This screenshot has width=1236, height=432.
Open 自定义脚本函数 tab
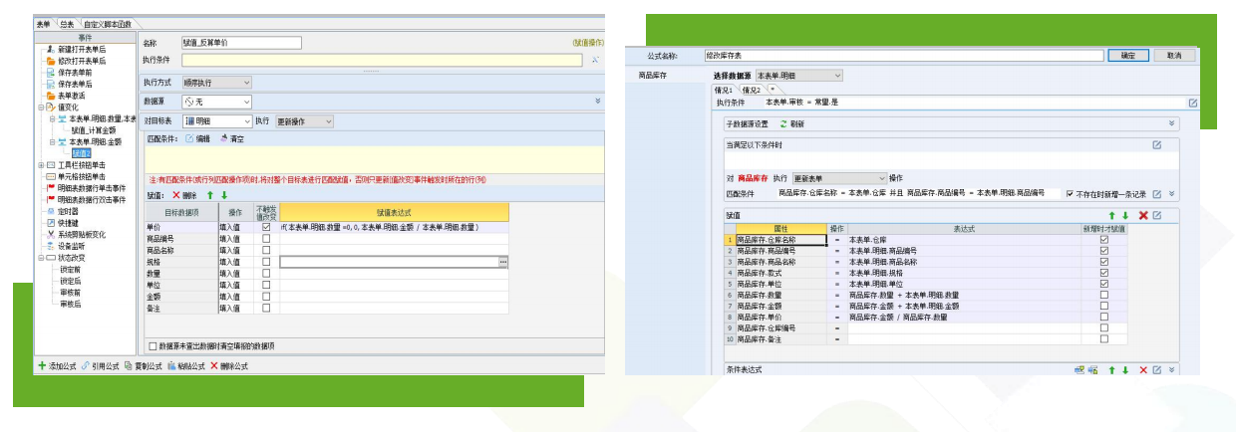(107, 23)
